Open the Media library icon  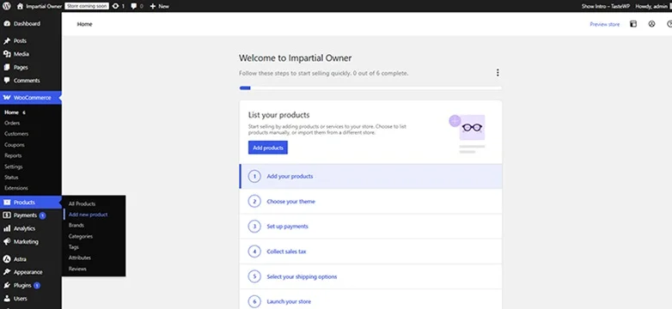[x=6, y=54]
